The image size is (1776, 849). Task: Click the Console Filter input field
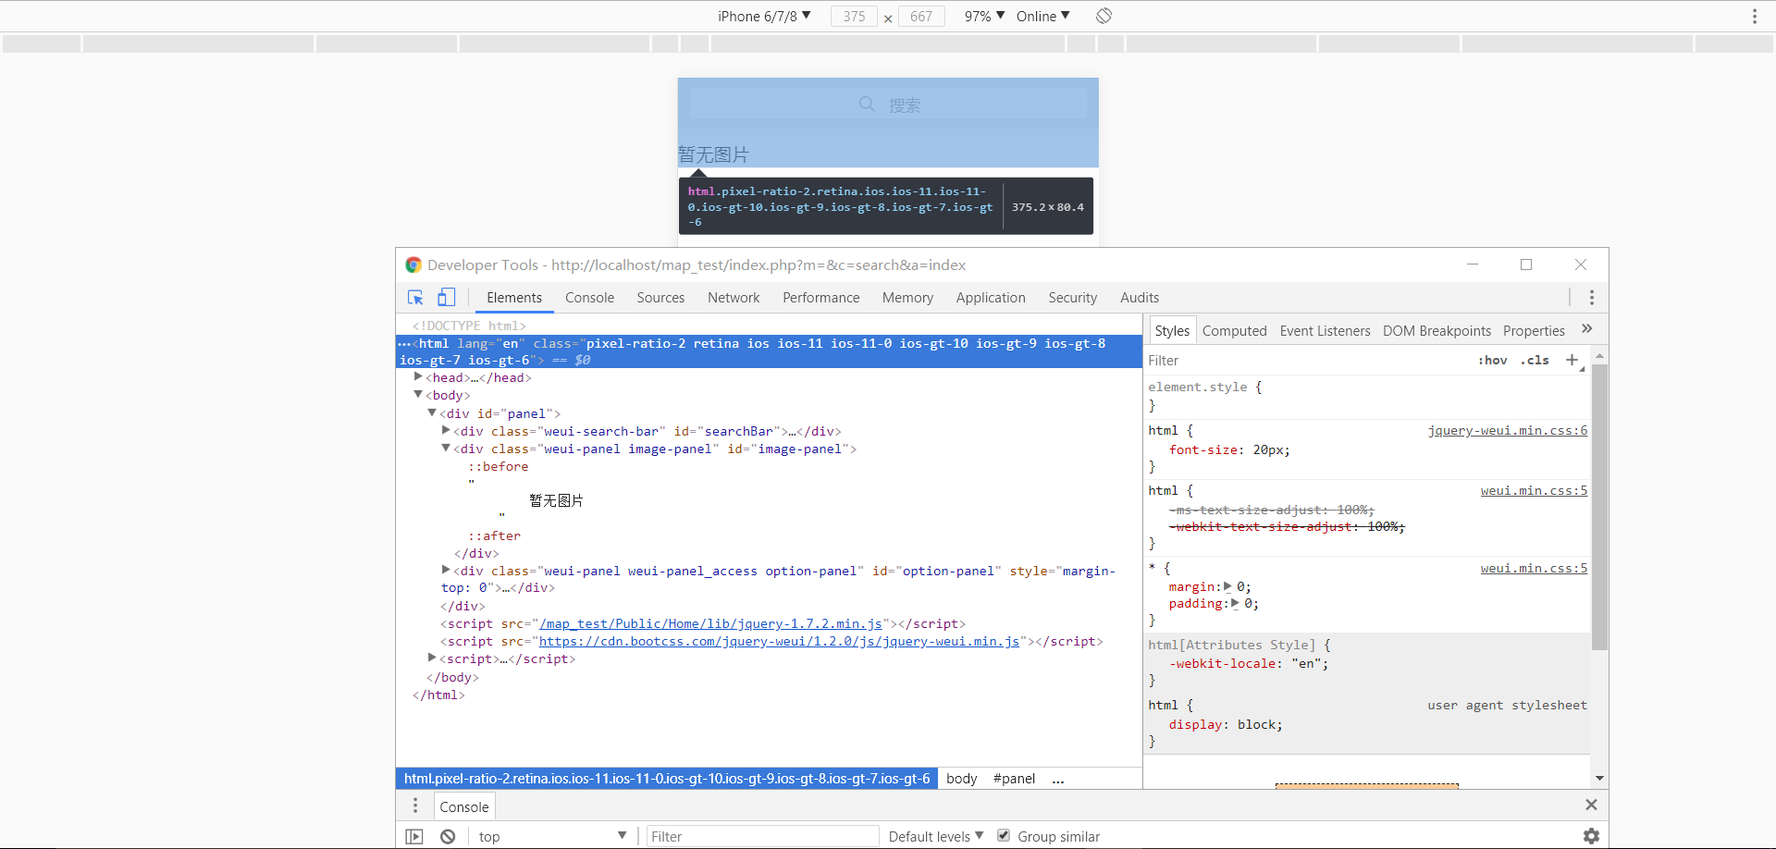click(x=762, y=836)
